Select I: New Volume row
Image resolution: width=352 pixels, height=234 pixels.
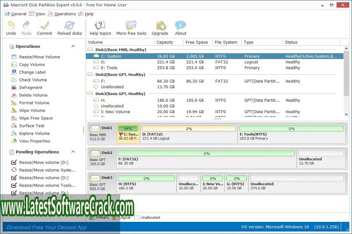(x=215, y=112)
